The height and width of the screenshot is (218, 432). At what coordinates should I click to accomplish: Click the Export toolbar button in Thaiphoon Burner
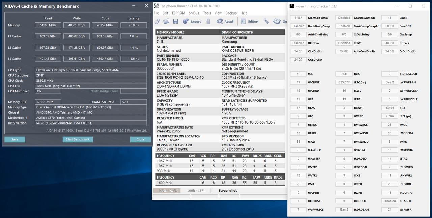[192, 21]
